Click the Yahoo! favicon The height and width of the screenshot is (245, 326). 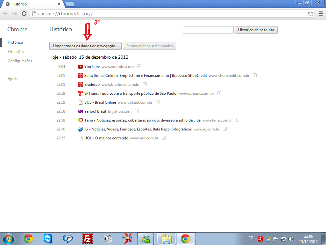tap(81, 111)
